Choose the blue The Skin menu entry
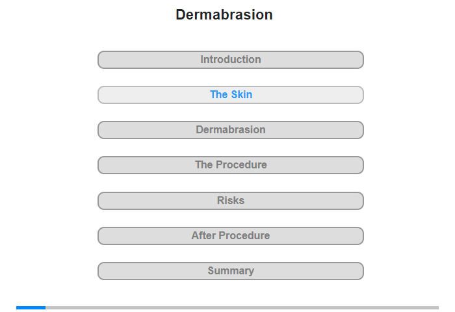Screen dimensions: 455x312 (230, 95)
